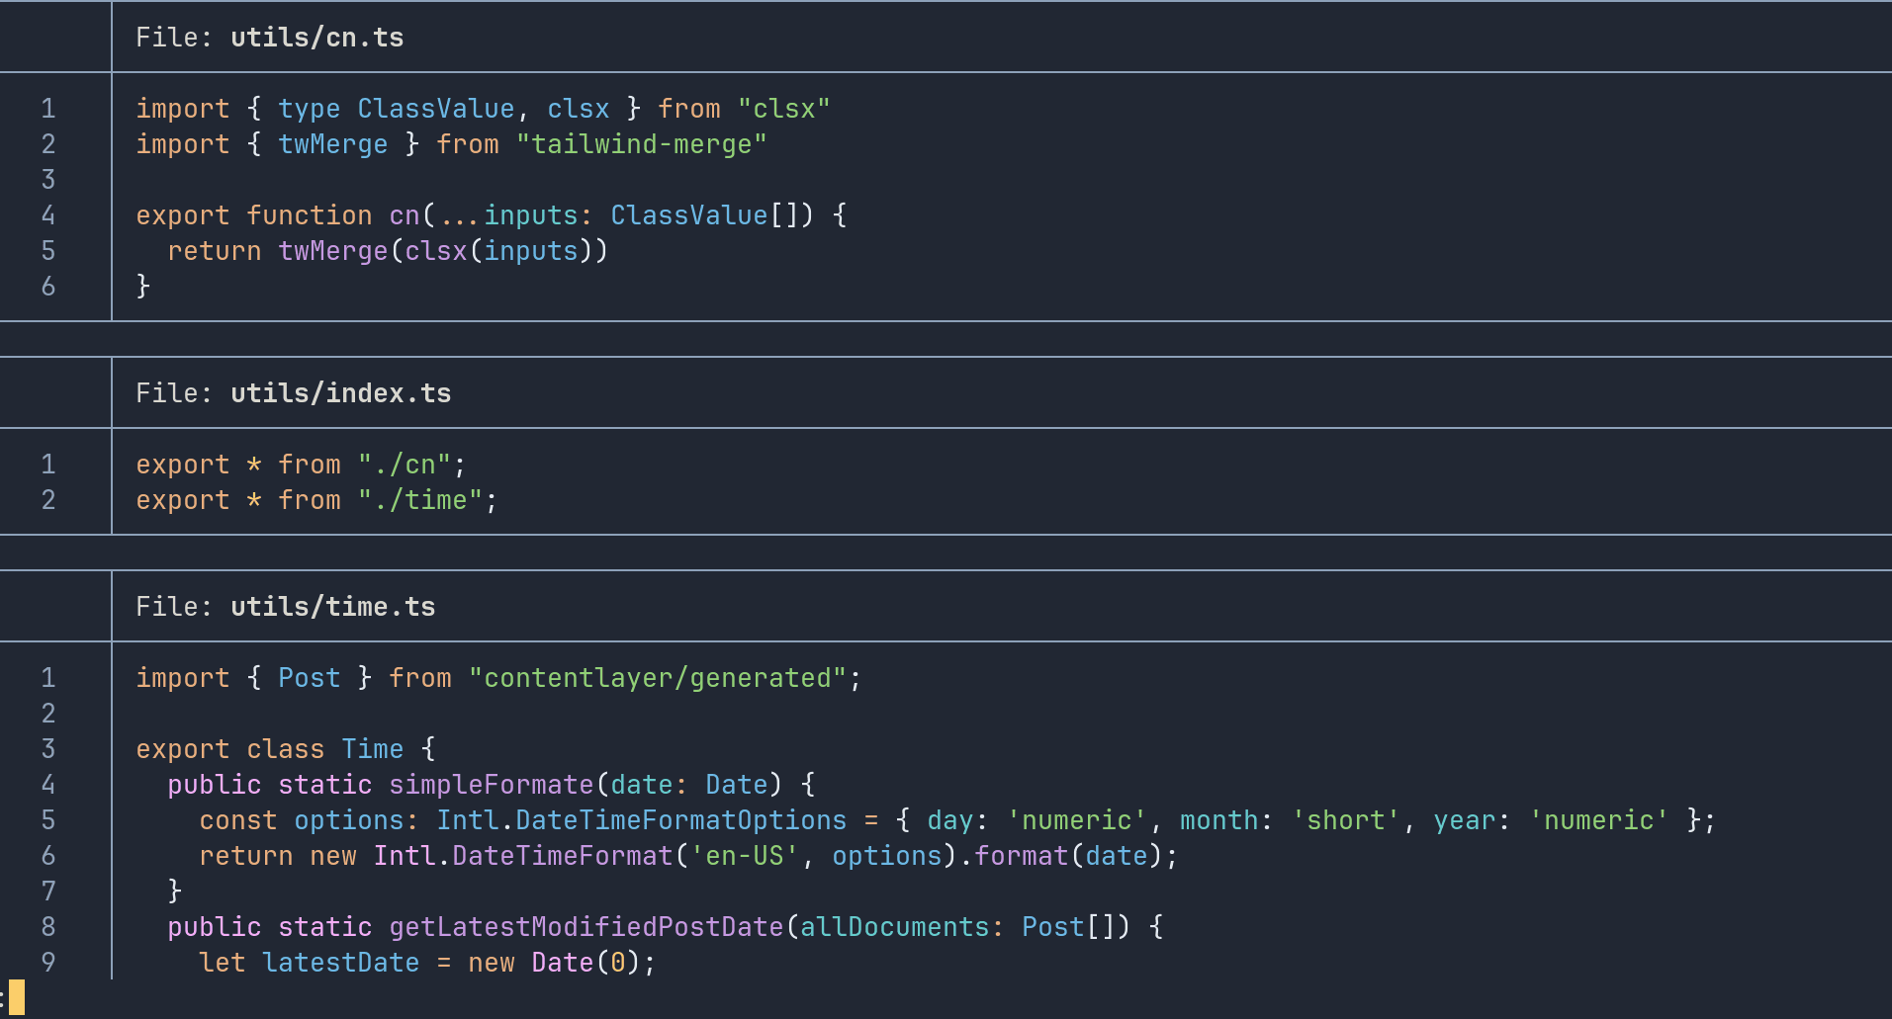Click the utils/index.ts file header

(340, 393)
